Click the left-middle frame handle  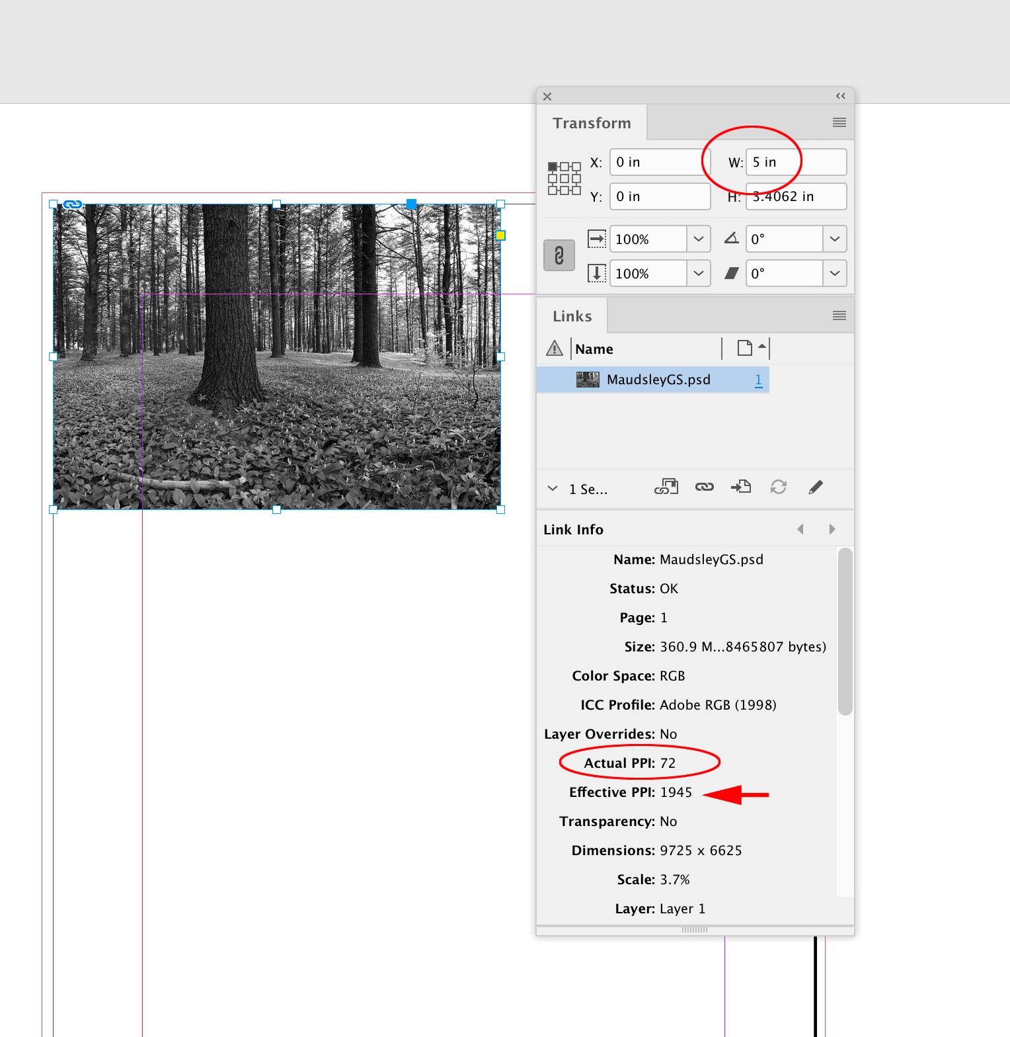[x=54, y=356]
